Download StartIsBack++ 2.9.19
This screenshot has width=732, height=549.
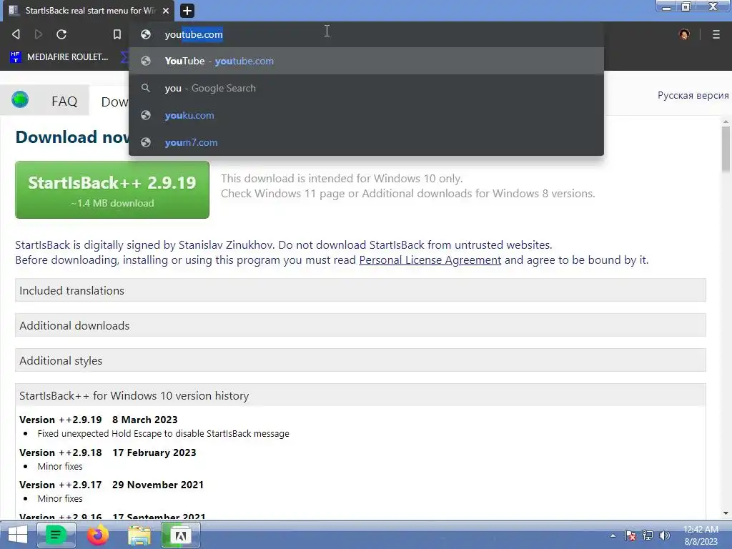[x=112, y=189]
